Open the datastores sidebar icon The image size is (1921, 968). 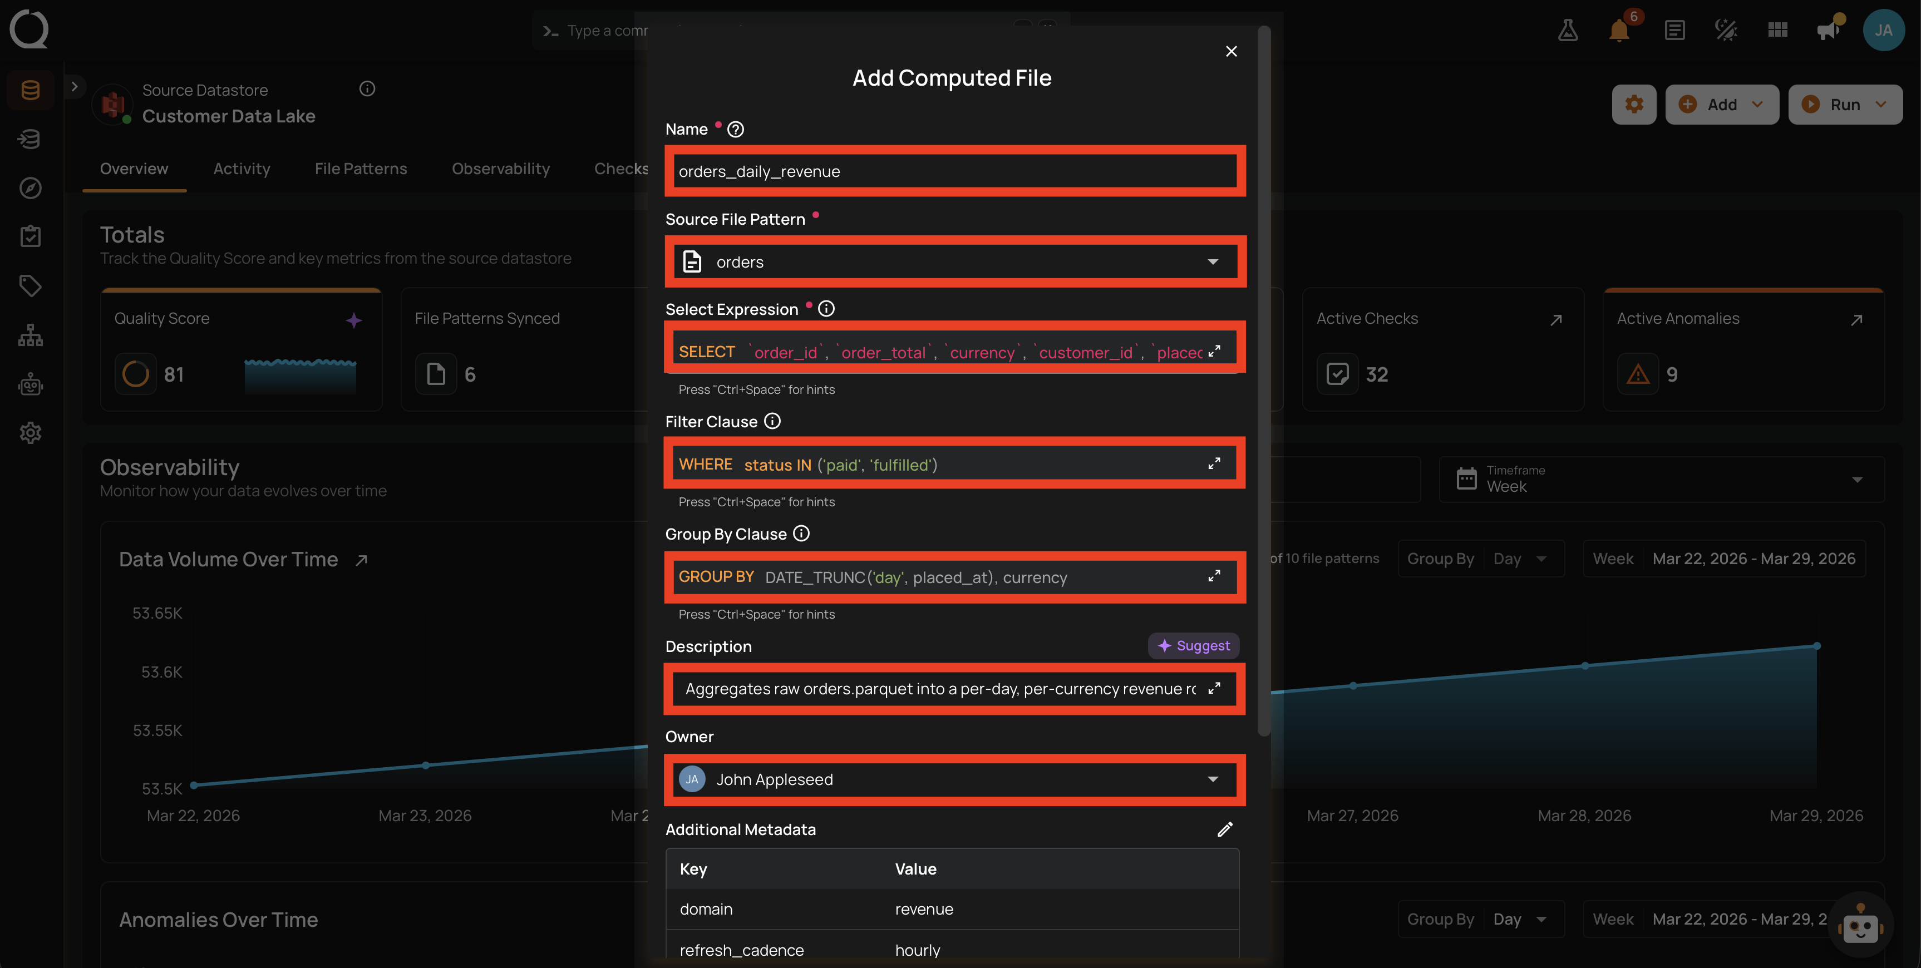(31, 90)
